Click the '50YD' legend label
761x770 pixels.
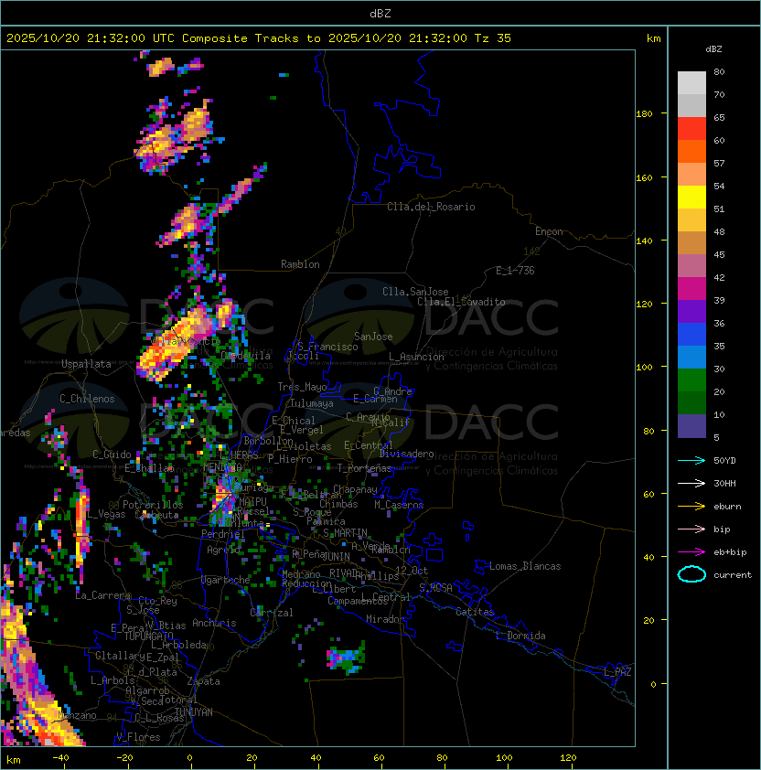click(724, 461)
